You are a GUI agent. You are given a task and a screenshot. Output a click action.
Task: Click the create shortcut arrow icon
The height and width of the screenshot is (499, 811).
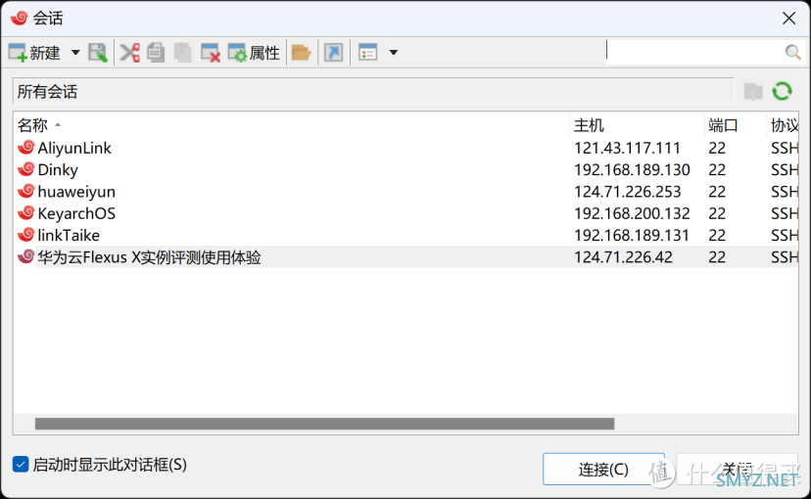pos(334,53)
